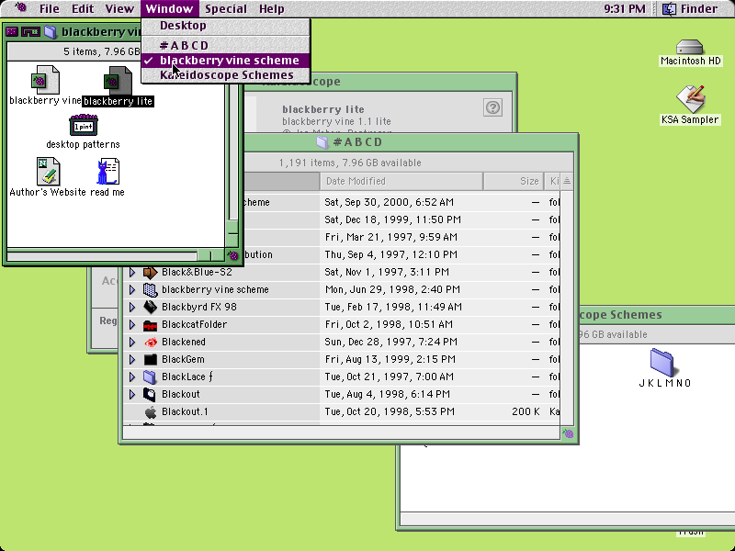
Task: Open the File menu
Action: coord(50,9)
